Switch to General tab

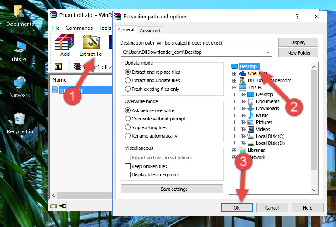pyautogui.click(x=126, y=30)
